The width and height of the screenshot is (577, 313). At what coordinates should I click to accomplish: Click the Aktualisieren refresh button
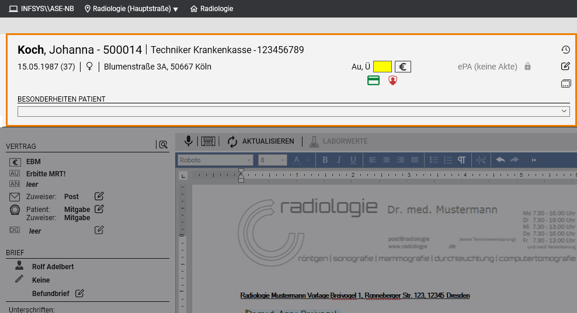[260, 141]
